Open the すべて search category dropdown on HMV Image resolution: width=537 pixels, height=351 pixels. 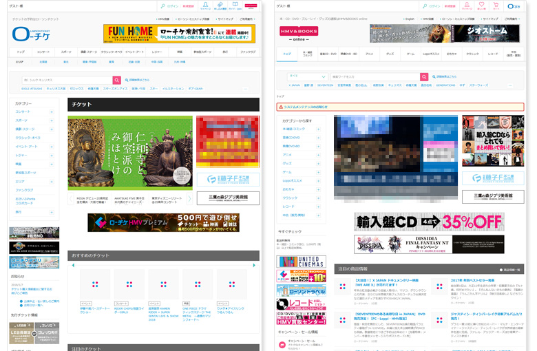point(307,76)
